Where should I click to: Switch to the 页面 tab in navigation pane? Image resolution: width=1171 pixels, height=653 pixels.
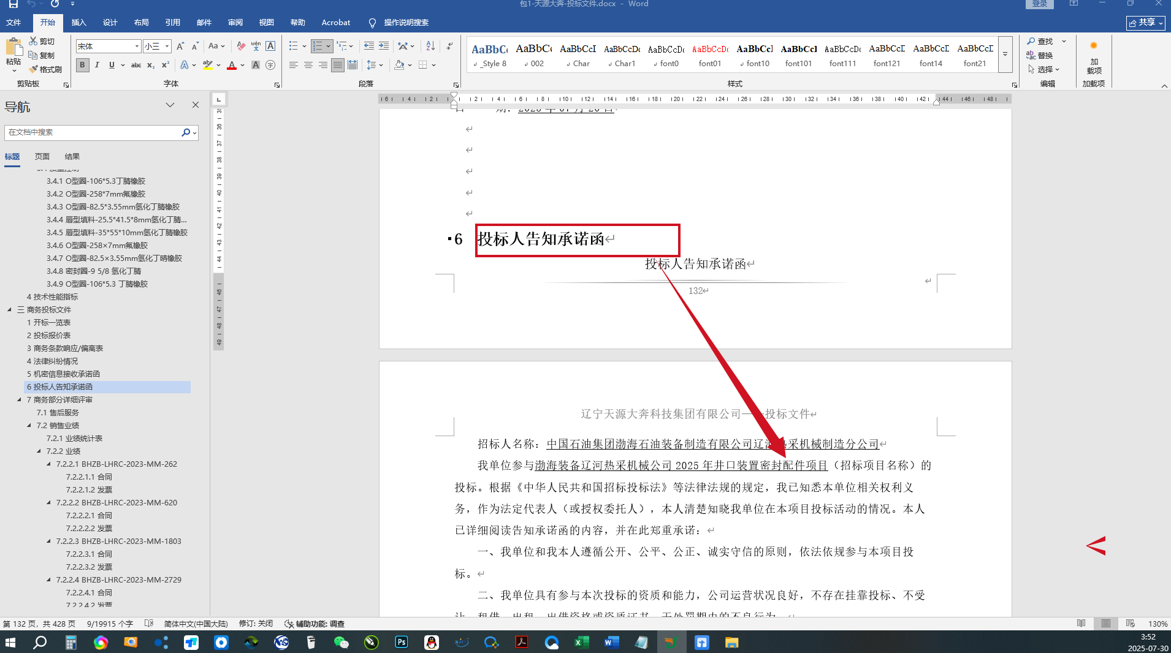click(42, 157)
